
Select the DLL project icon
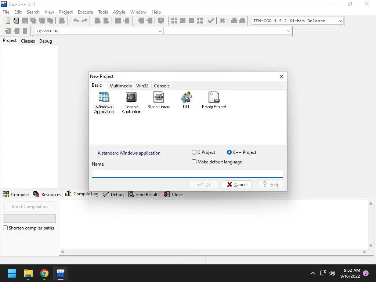point(186,101)
